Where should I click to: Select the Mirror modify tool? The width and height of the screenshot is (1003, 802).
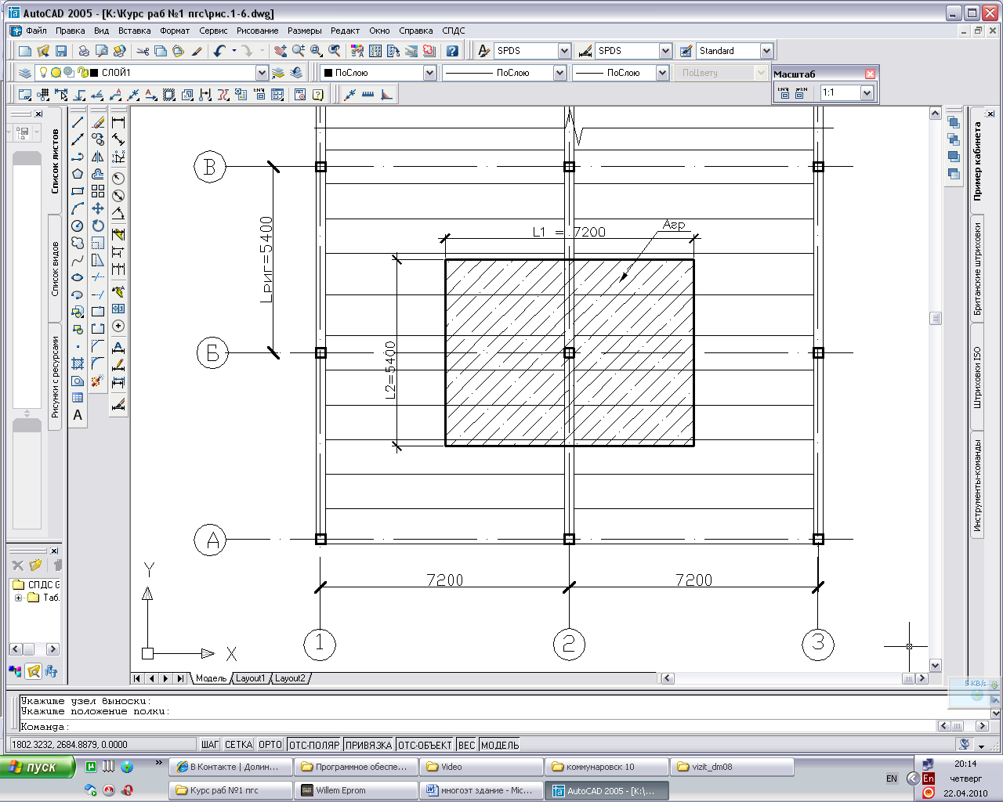[98, 157]
